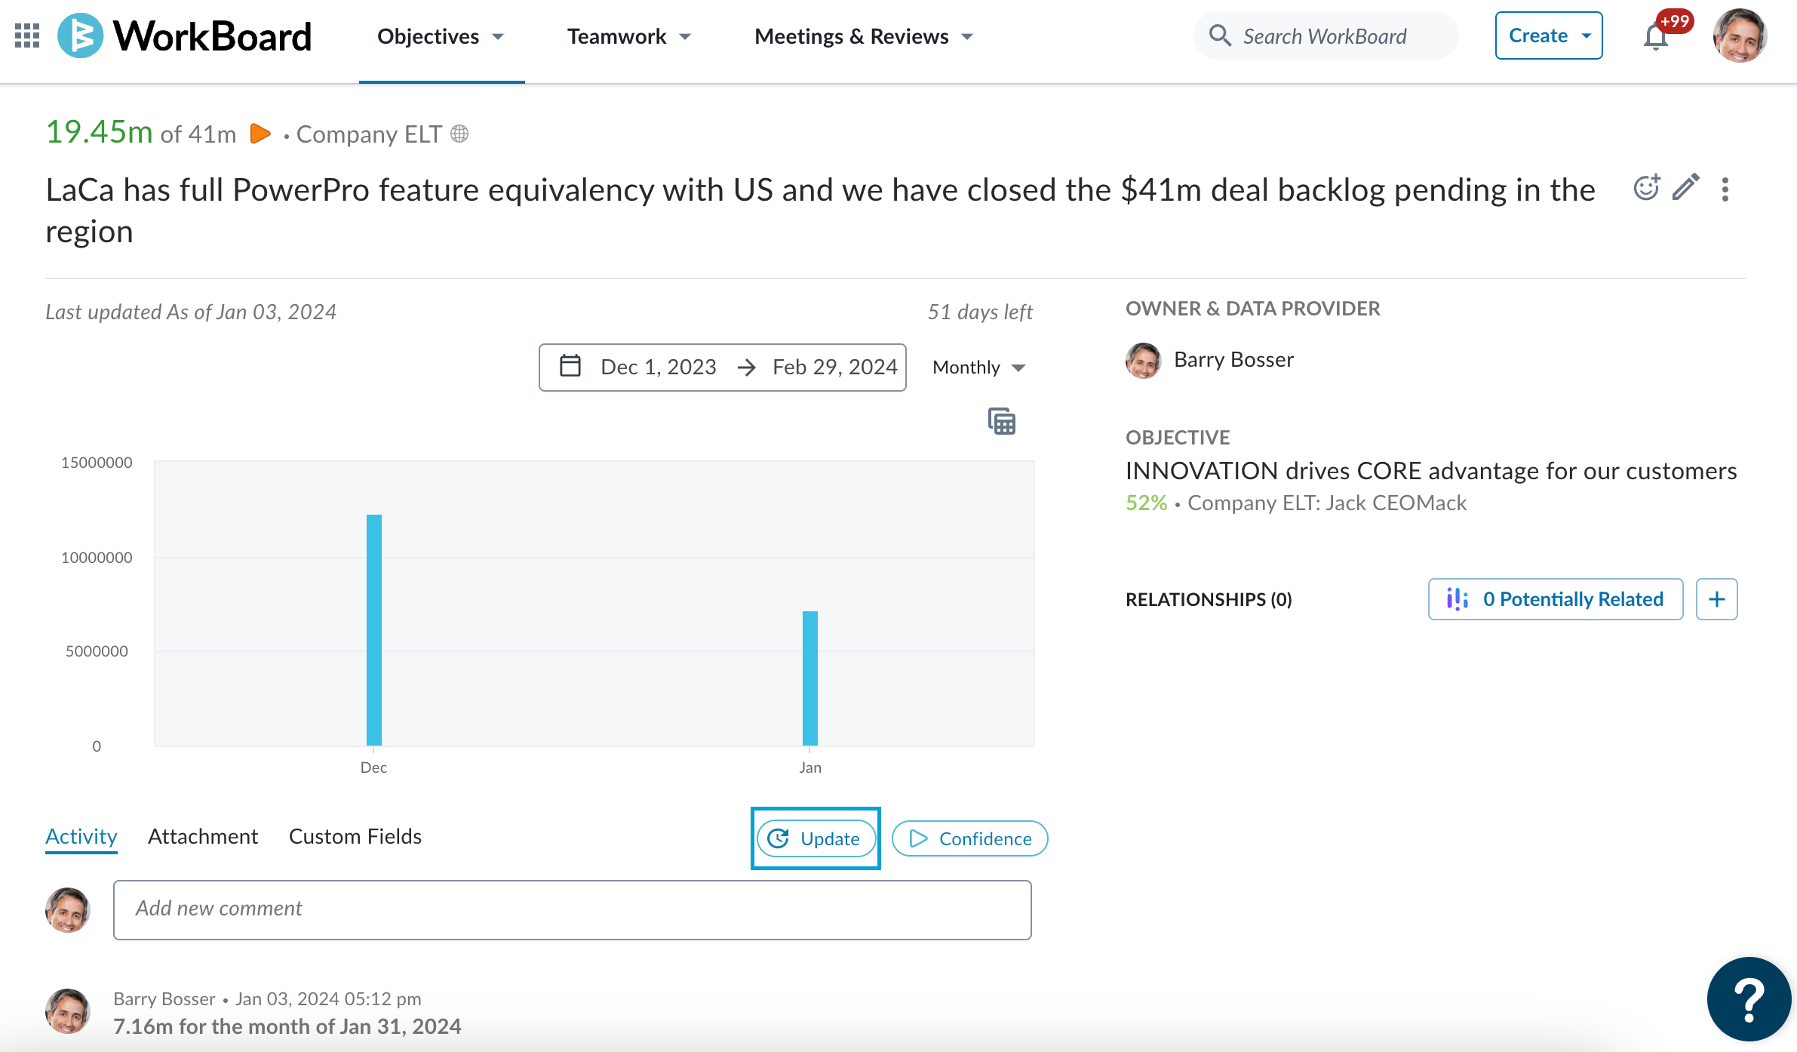Click the Jan bar in the chart
The height and width of the screenshot is (1052, 1797).
coord(810,678)
